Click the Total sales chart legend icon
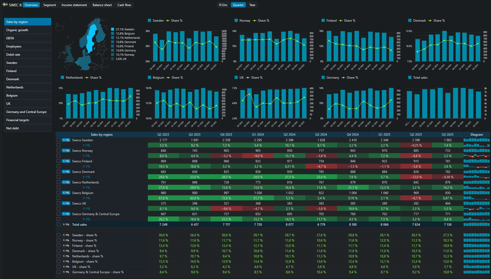The image size is (491, 279). pyautogui.click(x=410, y=77)
